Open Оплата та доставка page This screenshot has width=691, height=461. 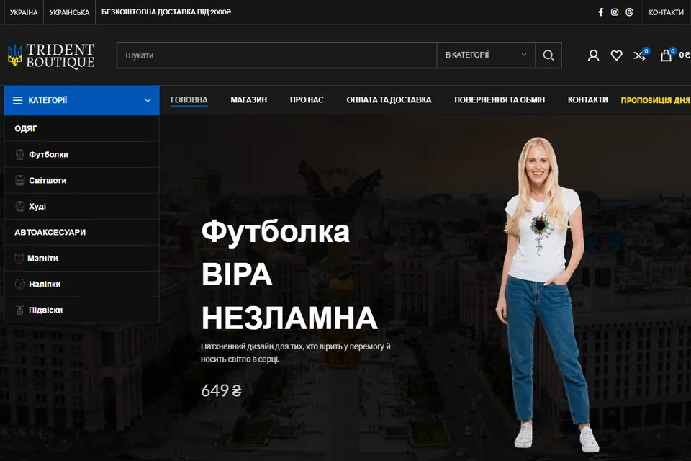coord(389,99)
